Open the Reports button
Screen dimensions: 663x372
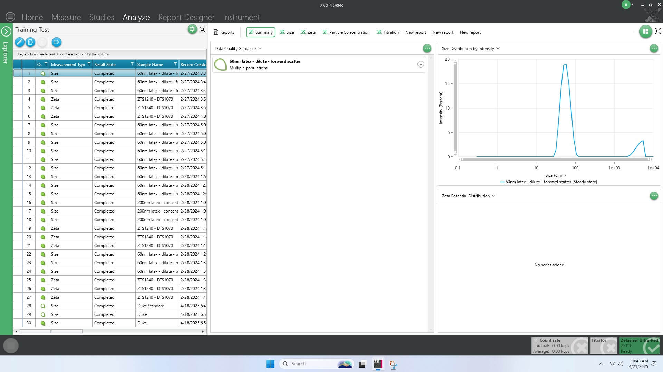click(224, 32)
